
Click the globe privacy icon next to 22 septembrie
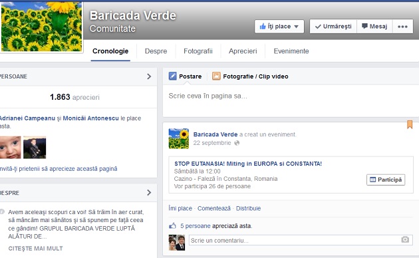237,143
